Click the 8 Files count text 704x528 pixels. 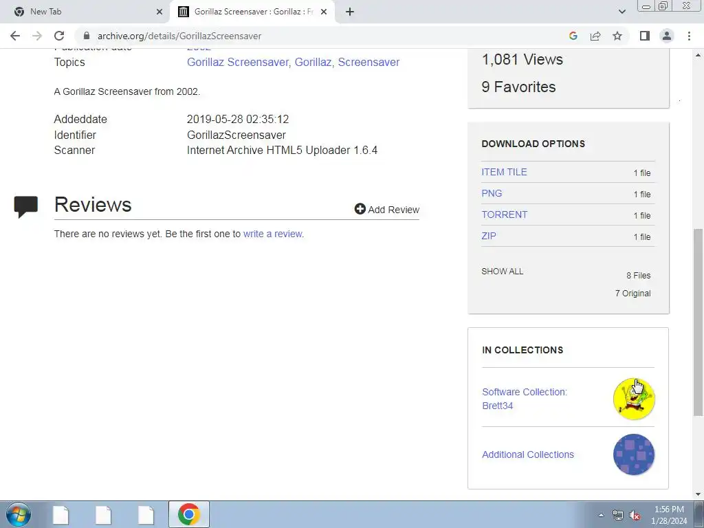(639, 275)
